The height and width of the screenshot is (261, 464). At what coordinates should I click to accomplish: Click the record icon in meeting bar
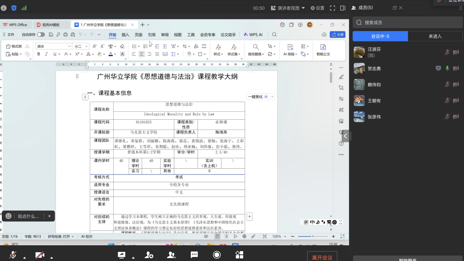(x=217, y=255)
